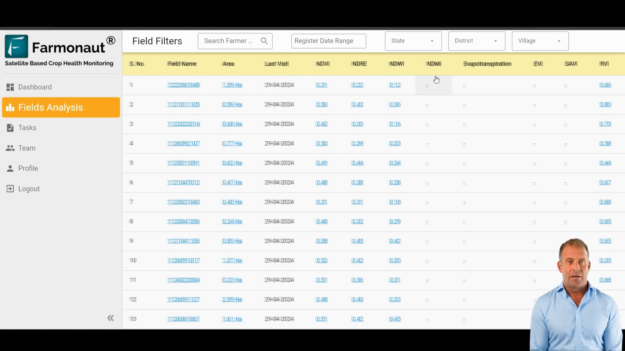Viewport: 625px width, 351px height.
Task: Expand the State dropdown
Action: click(413, 41)
